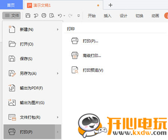Open the 文件 menu button
This screenshot has width=168, height=140.
coord(12,16)
